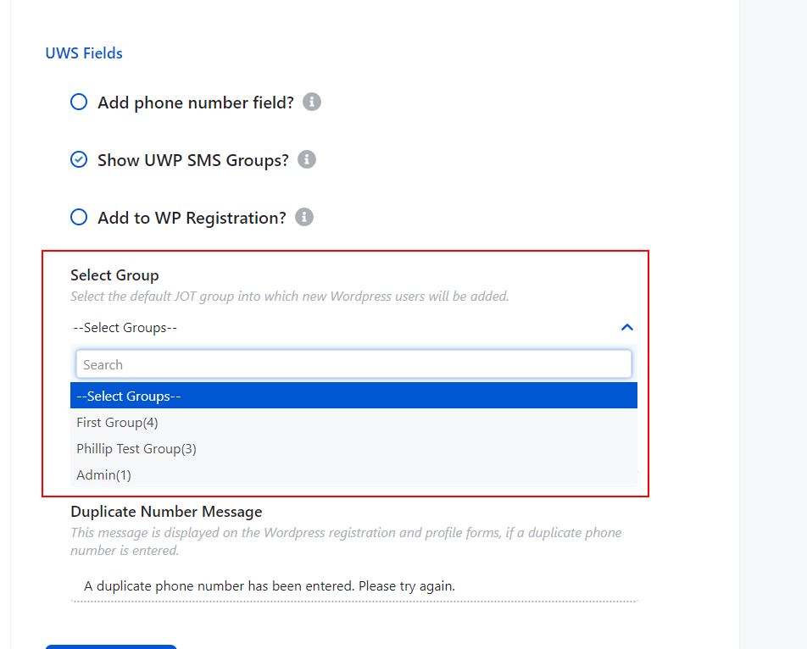
Task: Click the 'Add phone number field?' label text
Action: (x=196, y=103)
